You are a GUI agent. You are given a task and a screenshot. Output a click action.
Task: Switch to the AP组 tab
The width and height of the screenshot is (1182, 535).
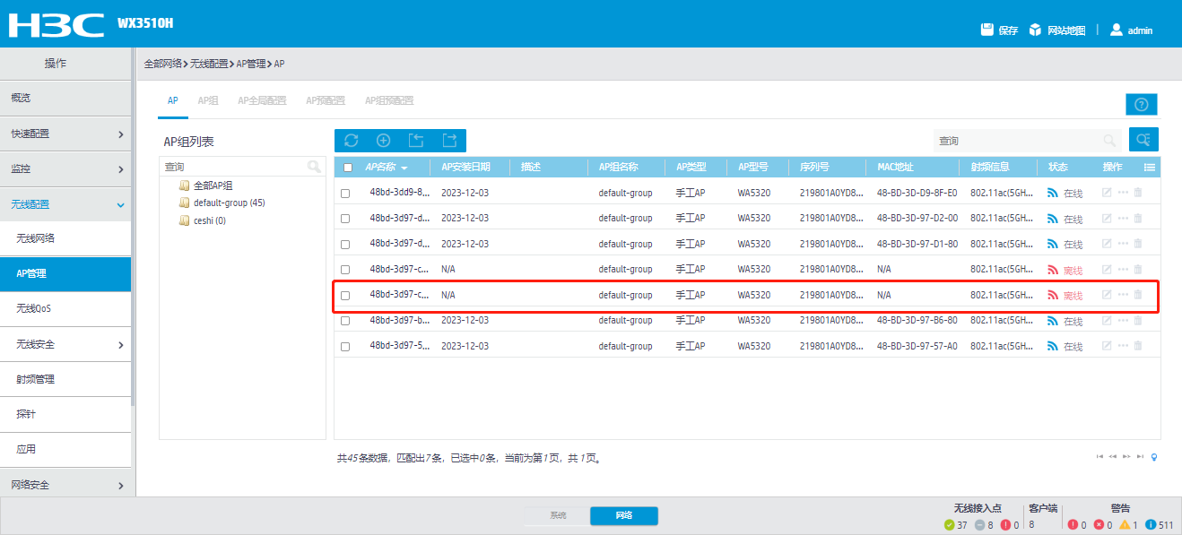click(208, 100)
